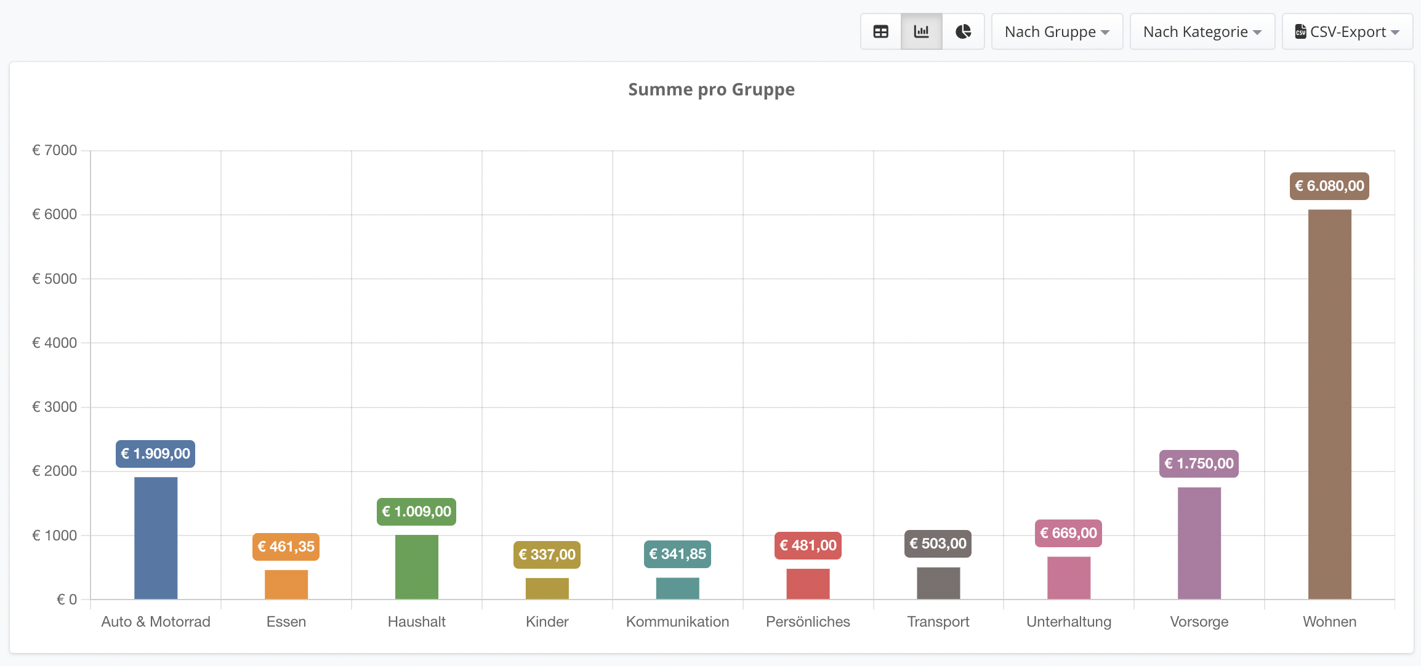The image size is (1421, 666).
Task: Select the orange Essen bar
Action: point(286,585)
